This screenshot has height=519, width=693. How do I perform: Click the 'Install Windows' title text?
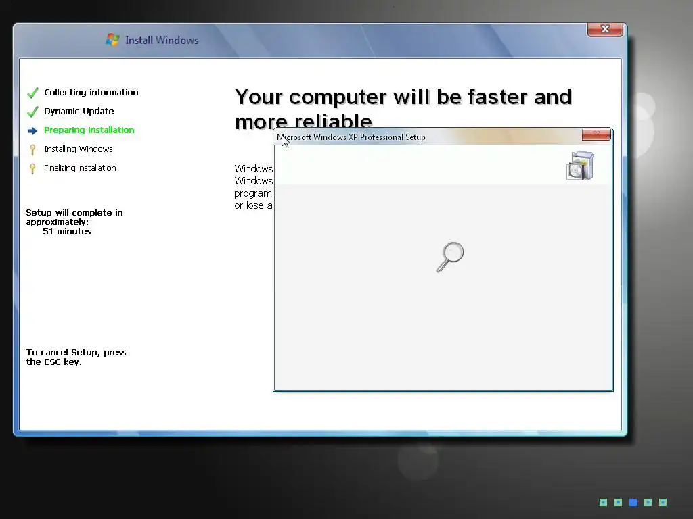(162, 40)
